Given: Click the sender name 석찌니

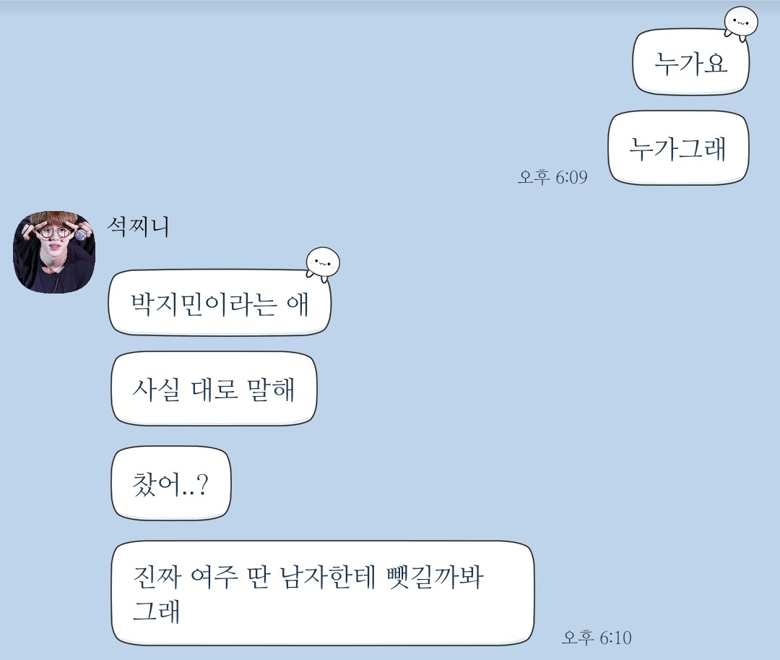Looking at the screenshot, I should pos(138,227).
